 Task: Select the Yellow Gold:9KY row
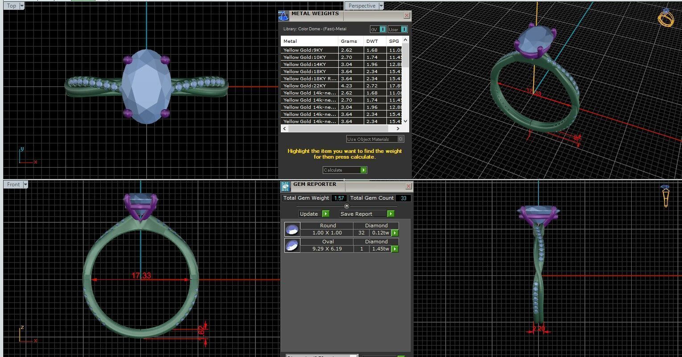[341, 50]
